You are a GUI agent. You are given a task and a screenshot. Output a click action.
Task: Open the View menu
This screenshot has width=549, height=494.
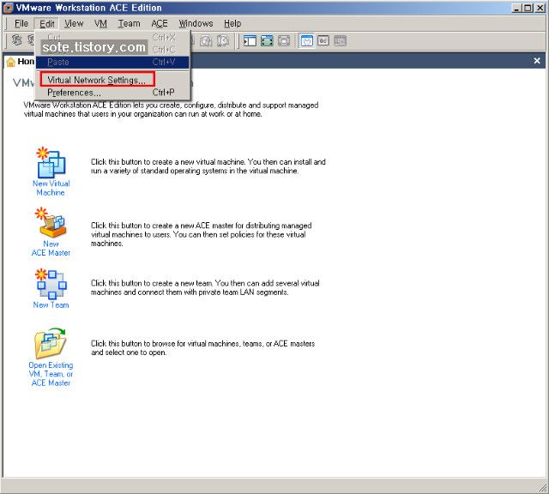coord(74,23)
